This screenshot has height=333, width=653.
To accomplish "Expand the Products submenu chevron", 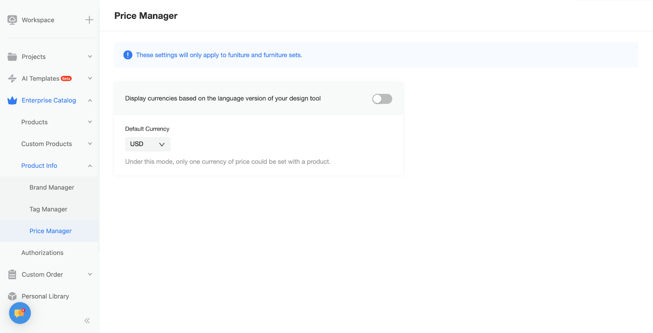I will (x=90, y=122).
